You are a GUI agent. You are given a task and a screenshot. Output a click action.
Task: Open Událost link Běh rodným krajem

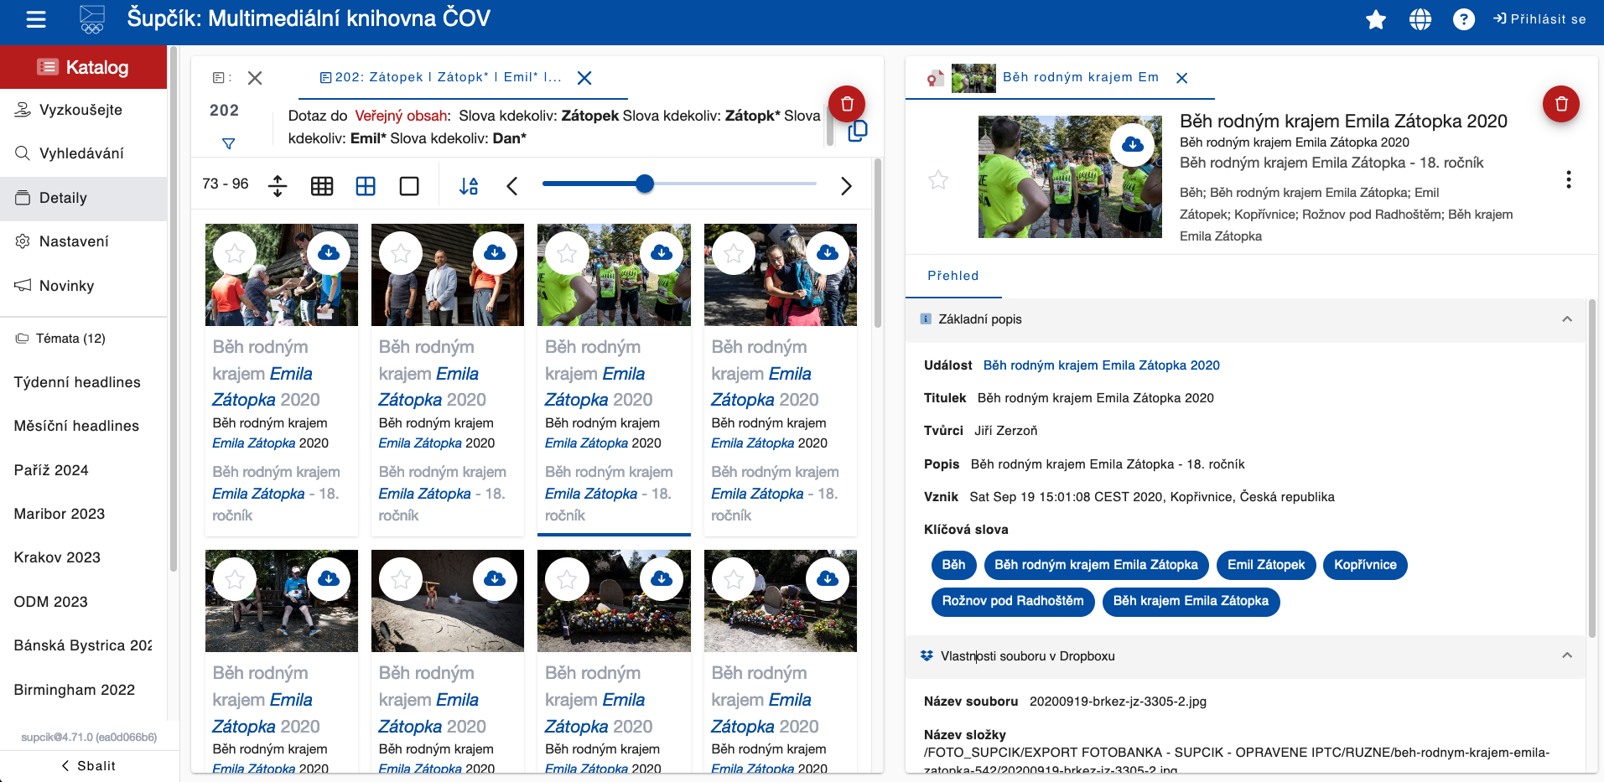[1101, 365]
